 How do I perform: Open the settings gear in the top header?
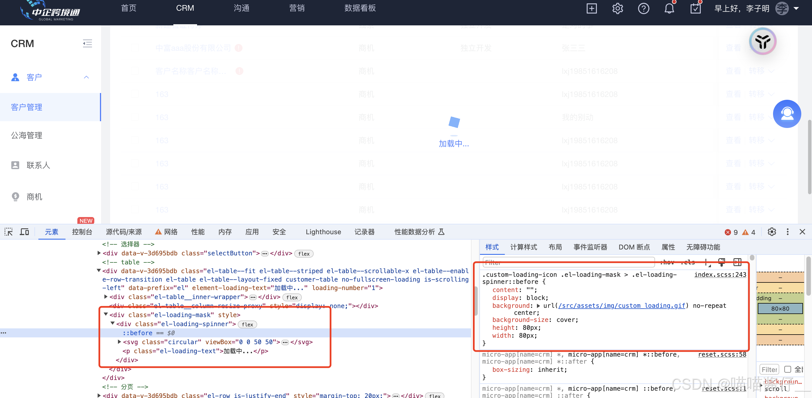pos(617,8)
